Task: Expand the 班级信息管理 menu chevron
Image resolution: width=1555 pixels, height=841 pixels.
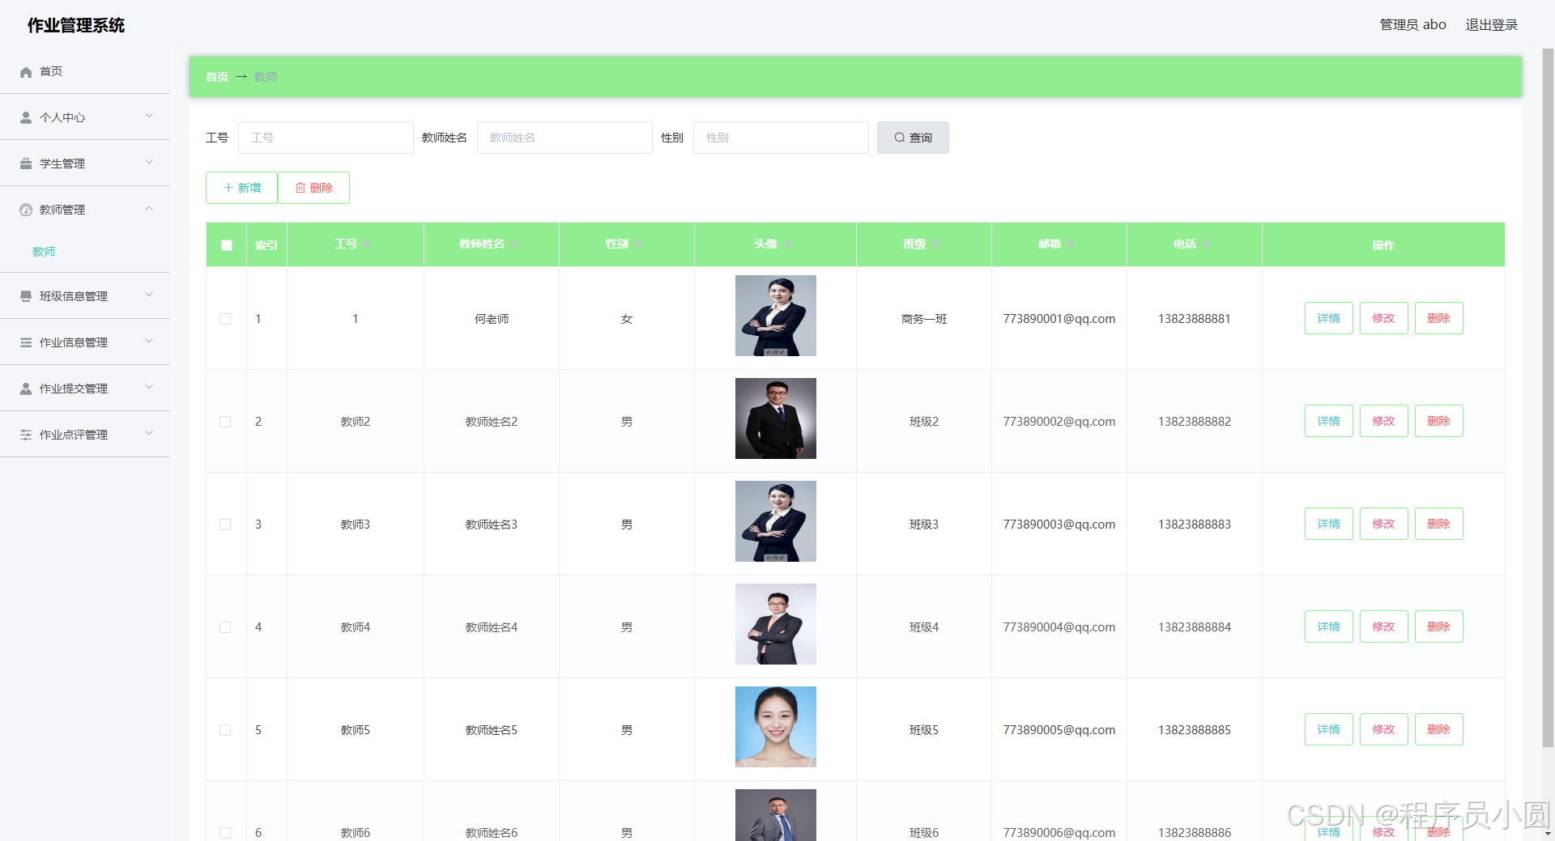Action: point(149,295)
